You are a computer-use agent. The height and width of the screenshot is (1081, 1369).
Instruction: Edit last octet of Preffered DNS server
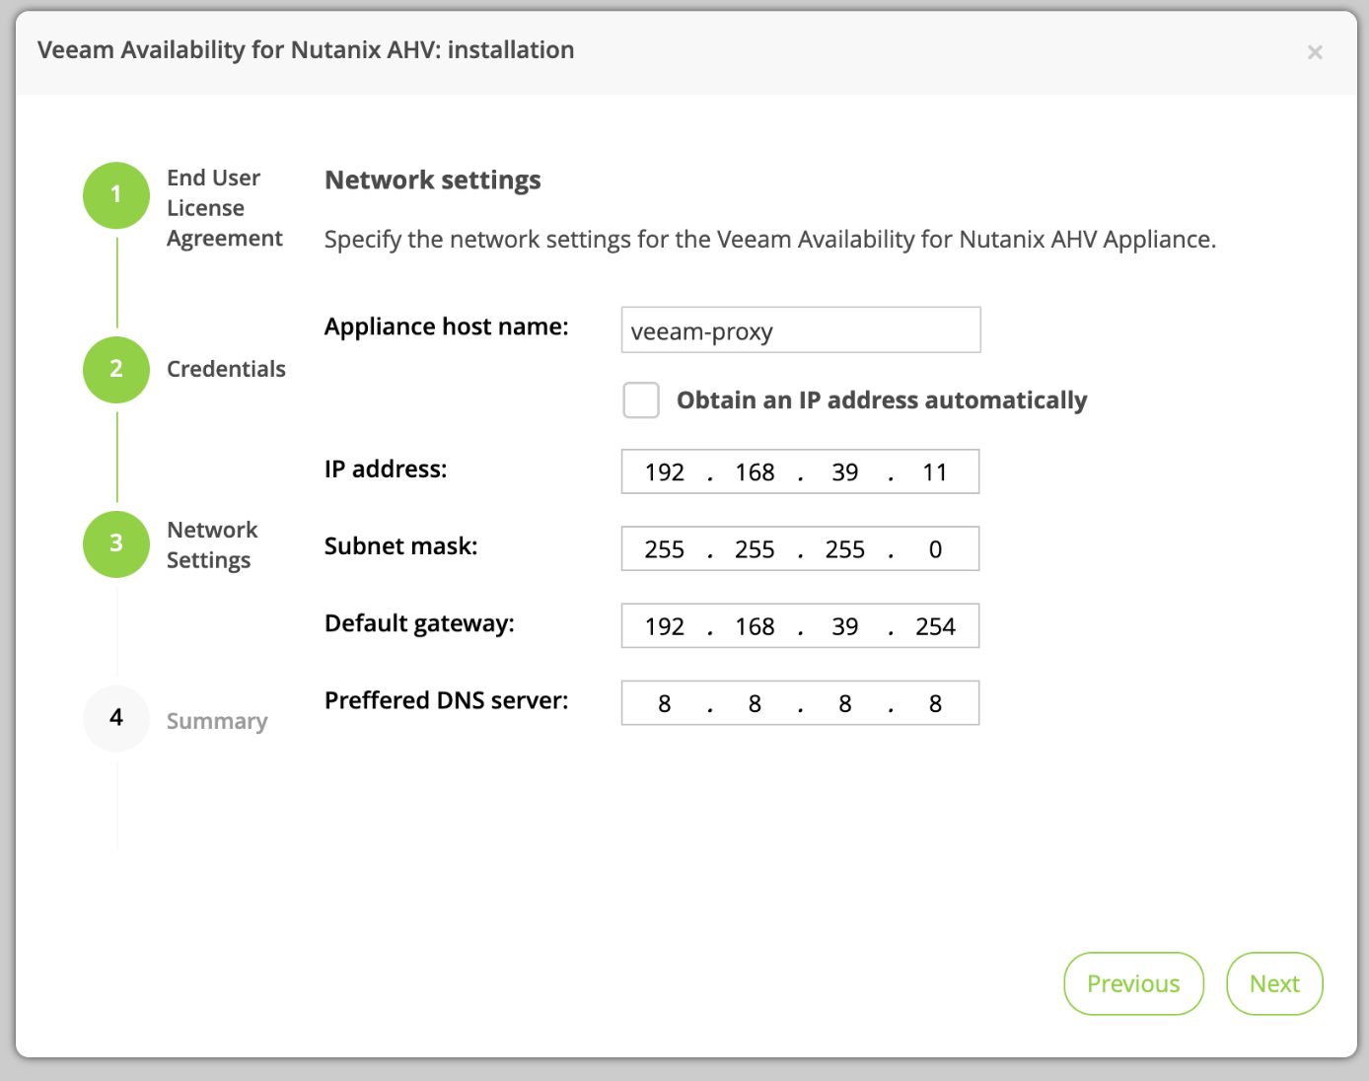[935, 703]
